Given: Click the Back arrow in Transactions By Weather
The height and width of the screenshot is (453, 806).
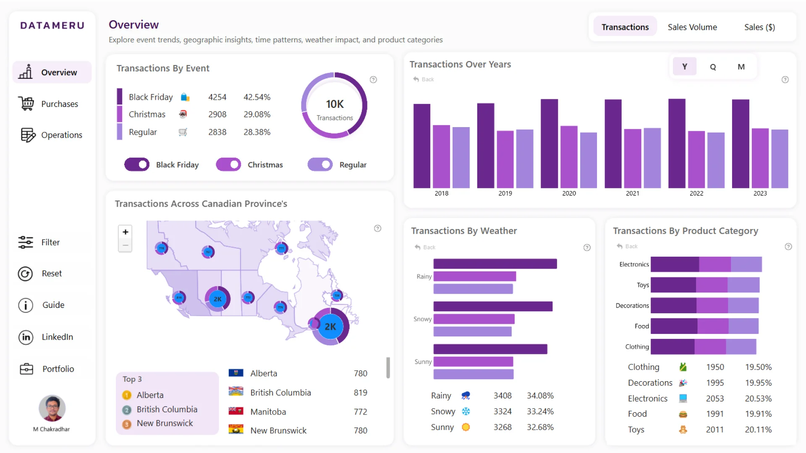Looking at the screenshot, I should (x=417, y=247).
